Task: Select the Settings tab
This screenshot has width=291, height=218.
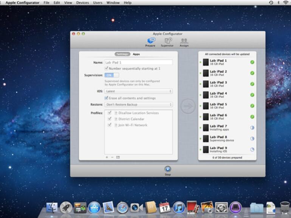Action: (122, 54)
